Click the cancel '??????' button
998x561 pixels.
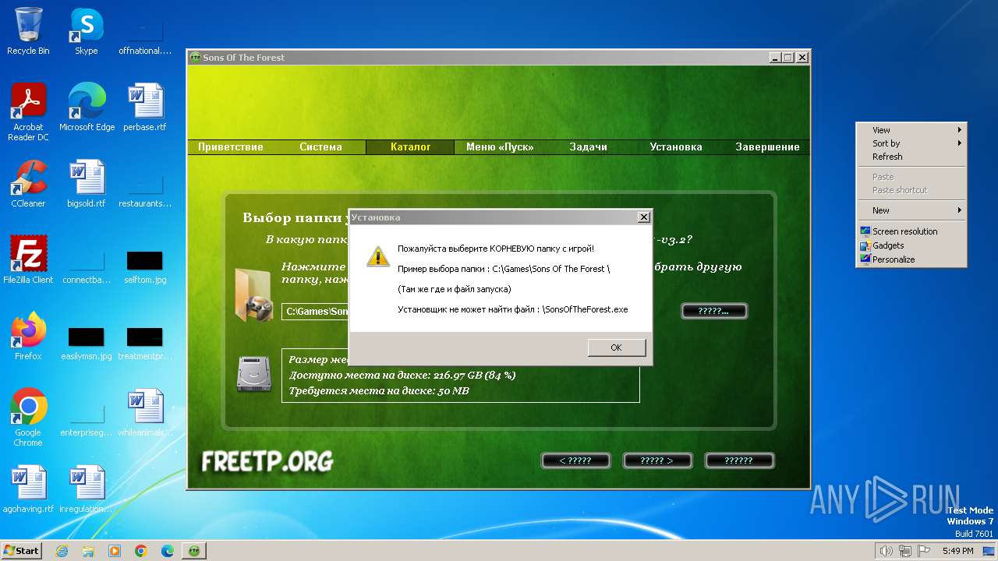(739, 460)
